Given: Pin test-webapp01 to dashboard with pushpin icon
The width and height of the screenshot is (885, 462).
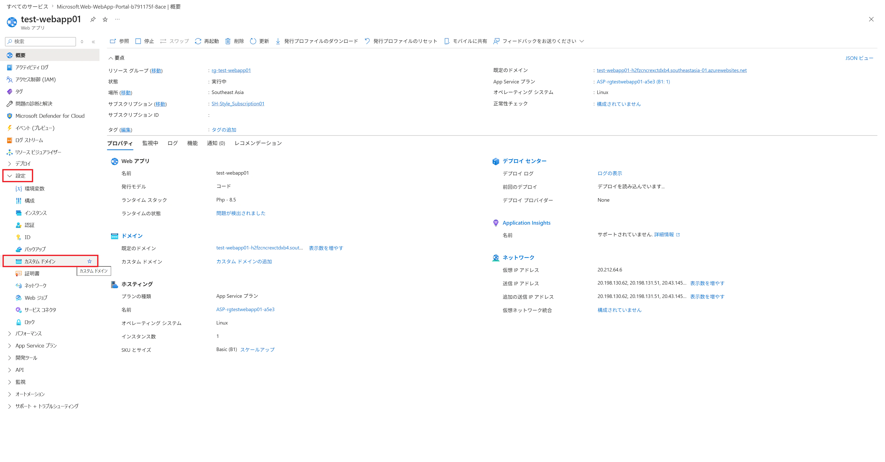Looking at the screenshot, I should pyautogui.click(x=93, y=19).
